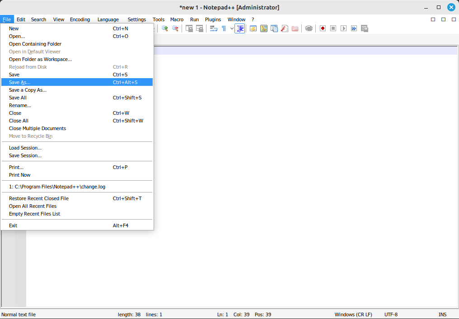This screenshot has height=319, width=459.
Task: Open the Document Map icon
Action: click(x=264, y=28)
